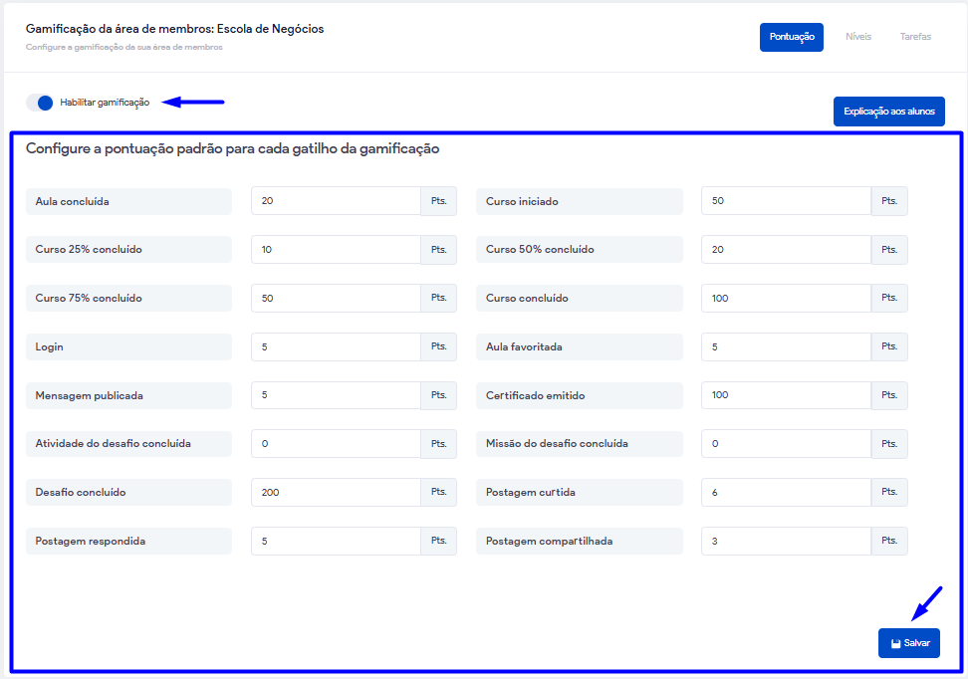Click the Login points input field
Viewport: 968px width, 679px height.
tap(336, 347)
